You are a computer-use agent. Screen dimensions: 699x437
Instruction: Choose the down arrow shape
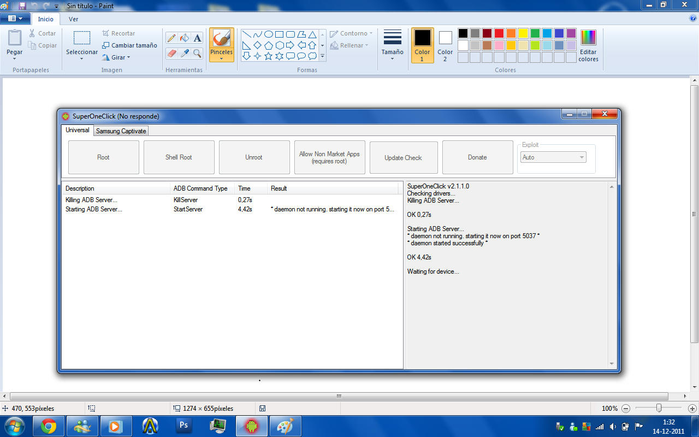(x=246, y=56)
